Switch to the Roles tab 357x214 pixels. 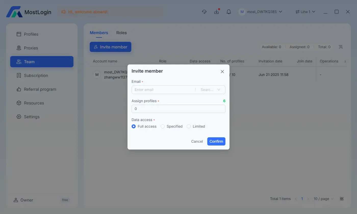click(121, 33)
